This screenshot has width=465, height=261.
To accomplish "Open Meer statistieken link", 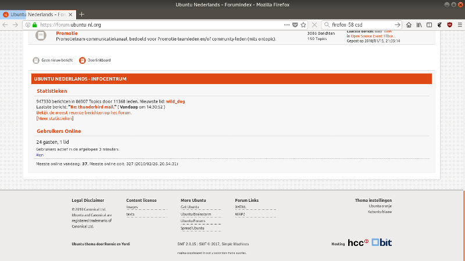I will (x=55, y=118).
